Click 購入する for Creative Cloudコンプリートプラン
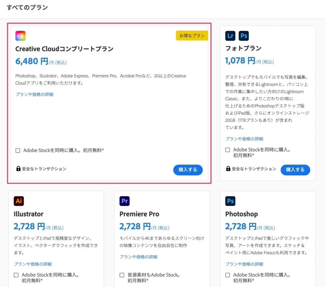Image resolution: width=326 pixels, height=287 pixels. (188, 170)
